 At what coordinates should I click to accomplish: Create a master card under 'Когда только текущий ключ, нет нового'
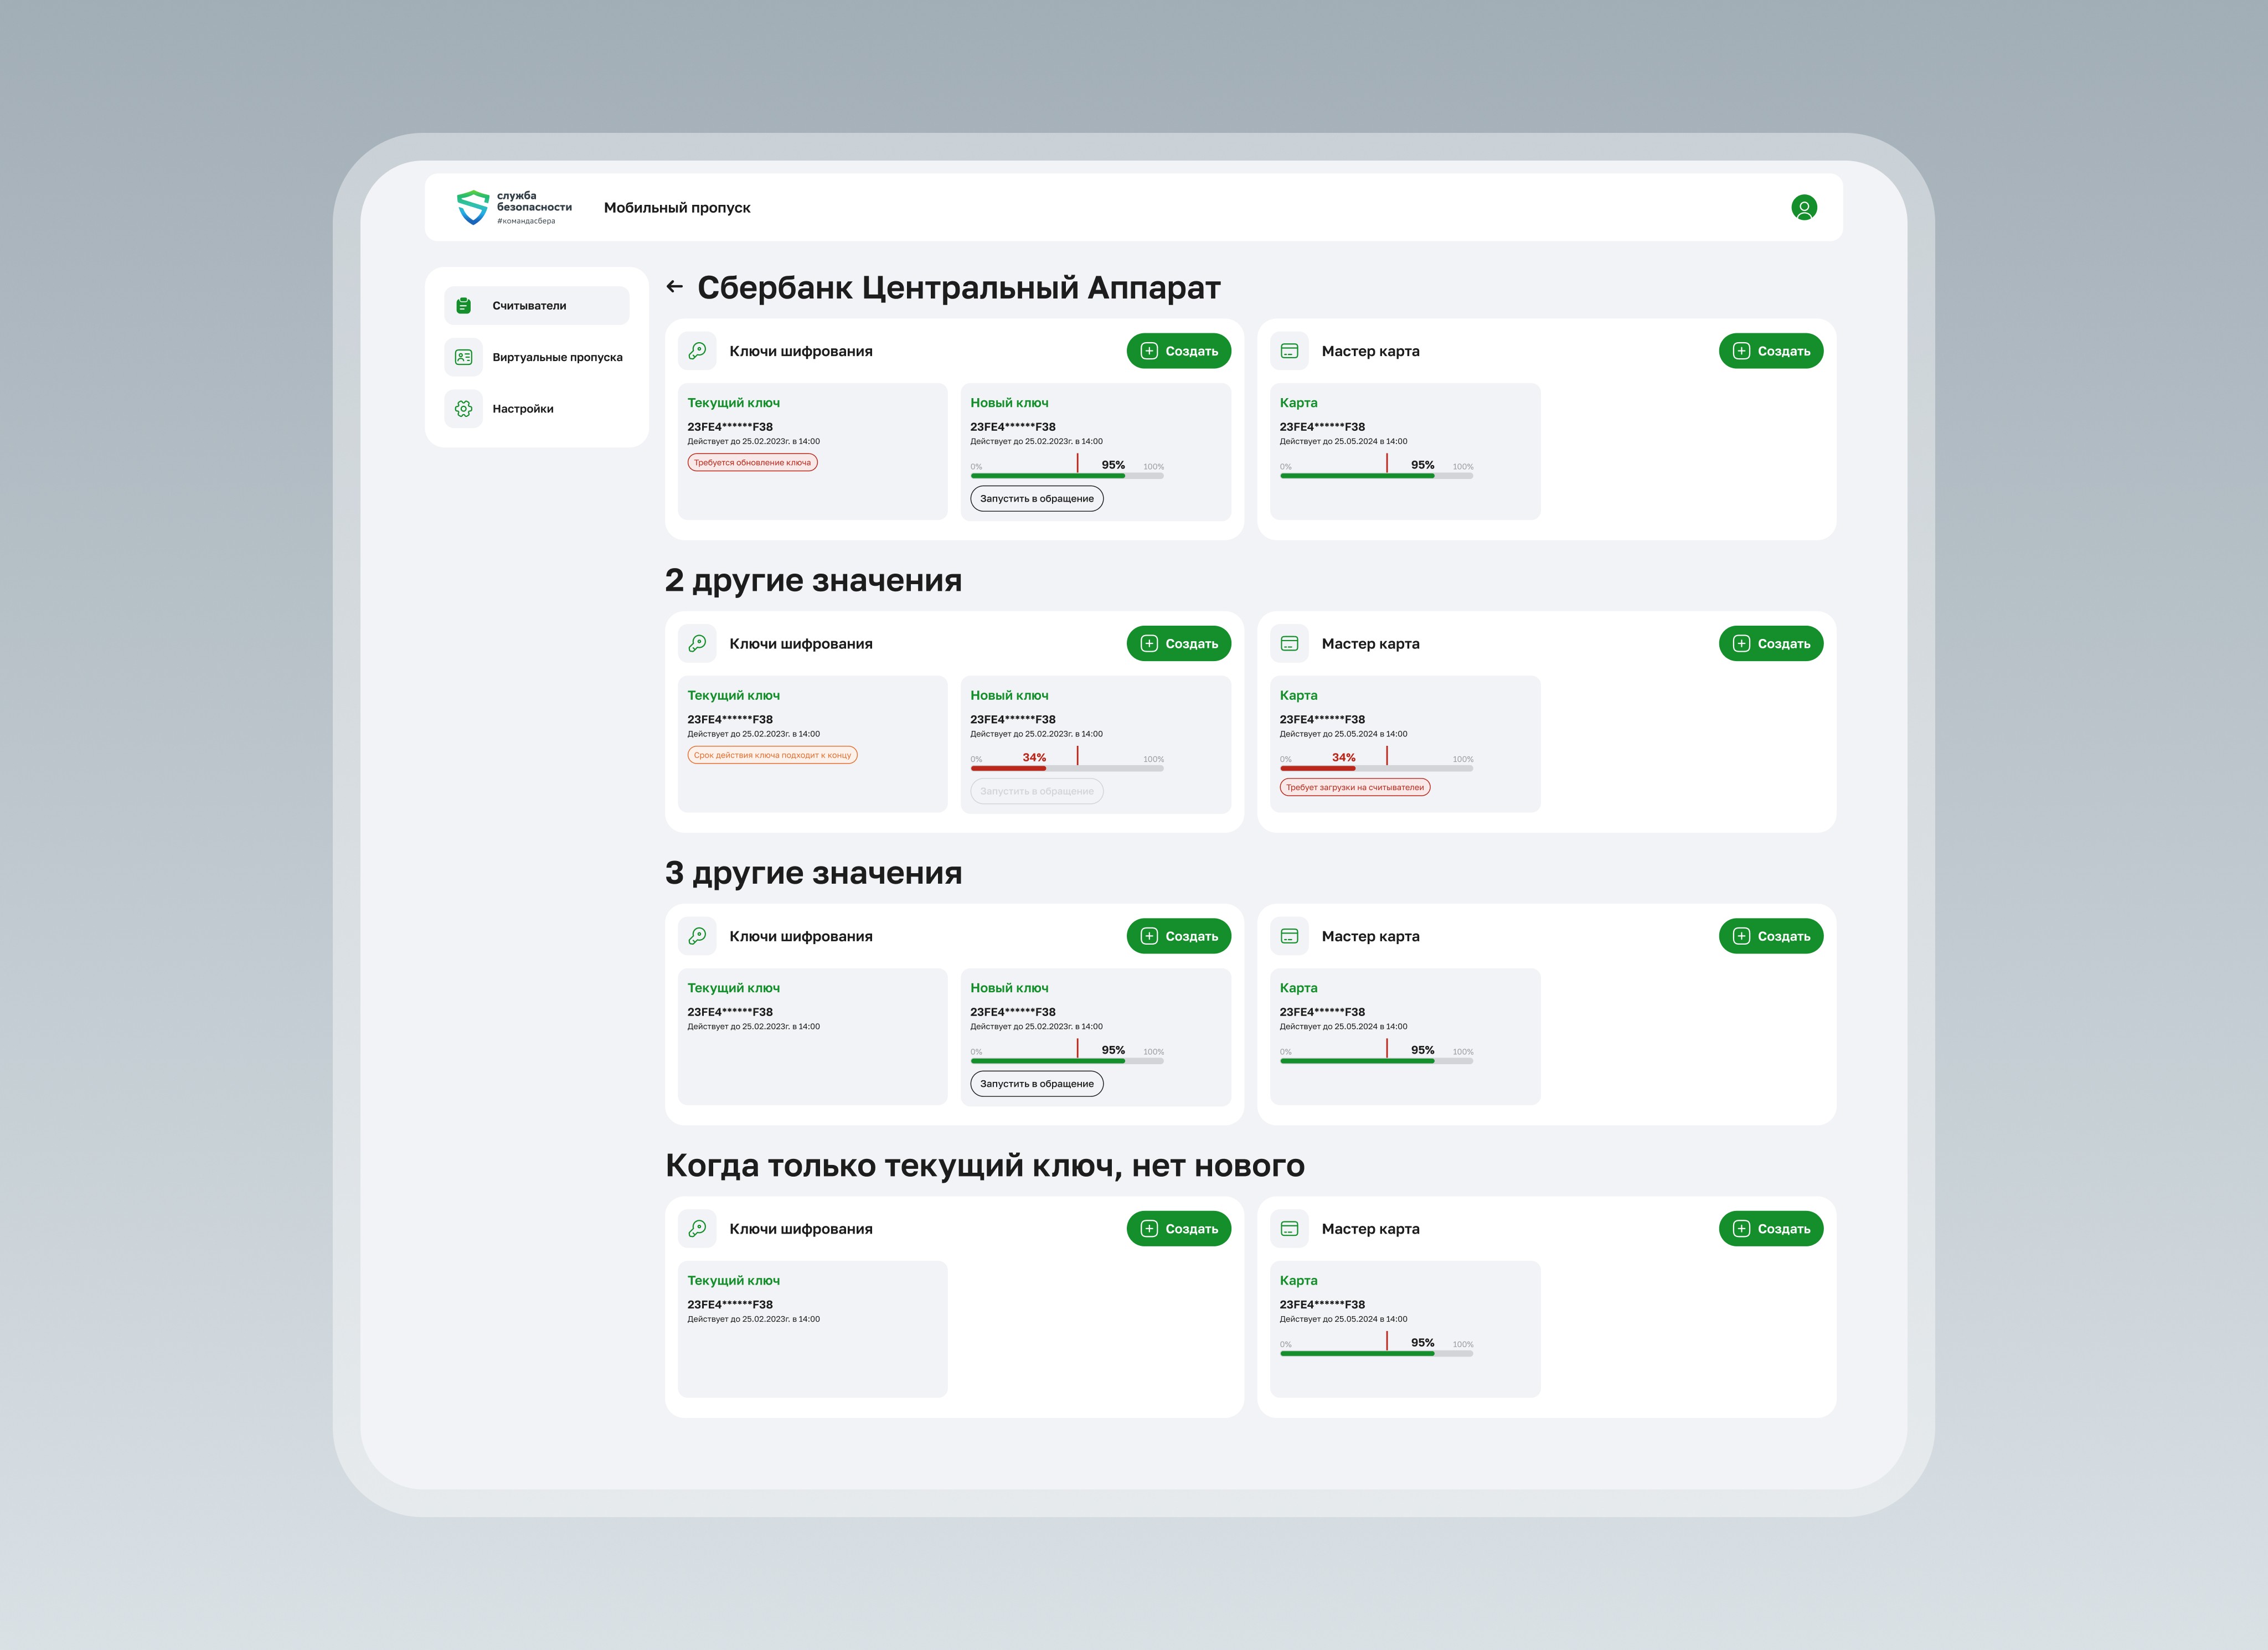[1771, 1229]
